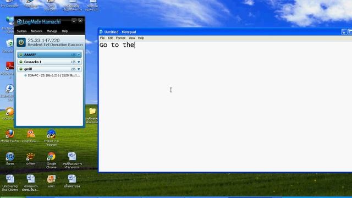352x198 pixels.
Task: Expand the Cossacks 1 network dropdown arrow
Action: [79, 62]
